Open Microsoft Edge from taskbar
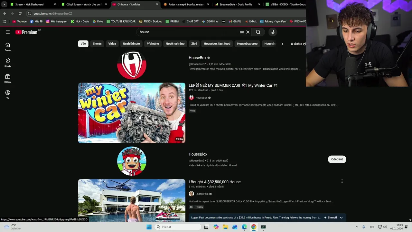 [244, 227]
